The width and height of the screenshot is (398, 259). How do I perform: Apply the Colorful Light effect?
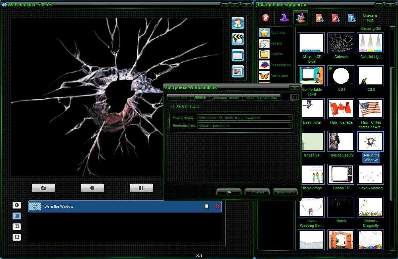pos(370,43)
